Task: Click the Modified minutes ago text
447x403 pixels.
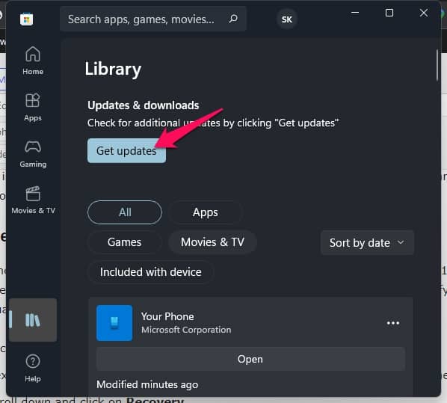Action: 147,385
